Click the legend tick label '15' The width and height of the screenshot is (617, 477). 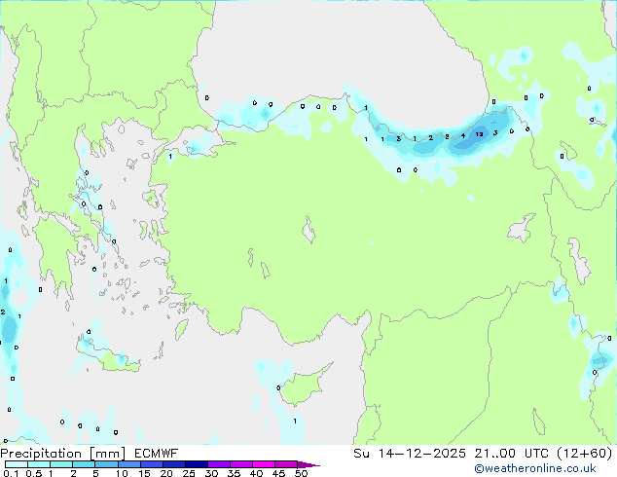pos(144,473)
